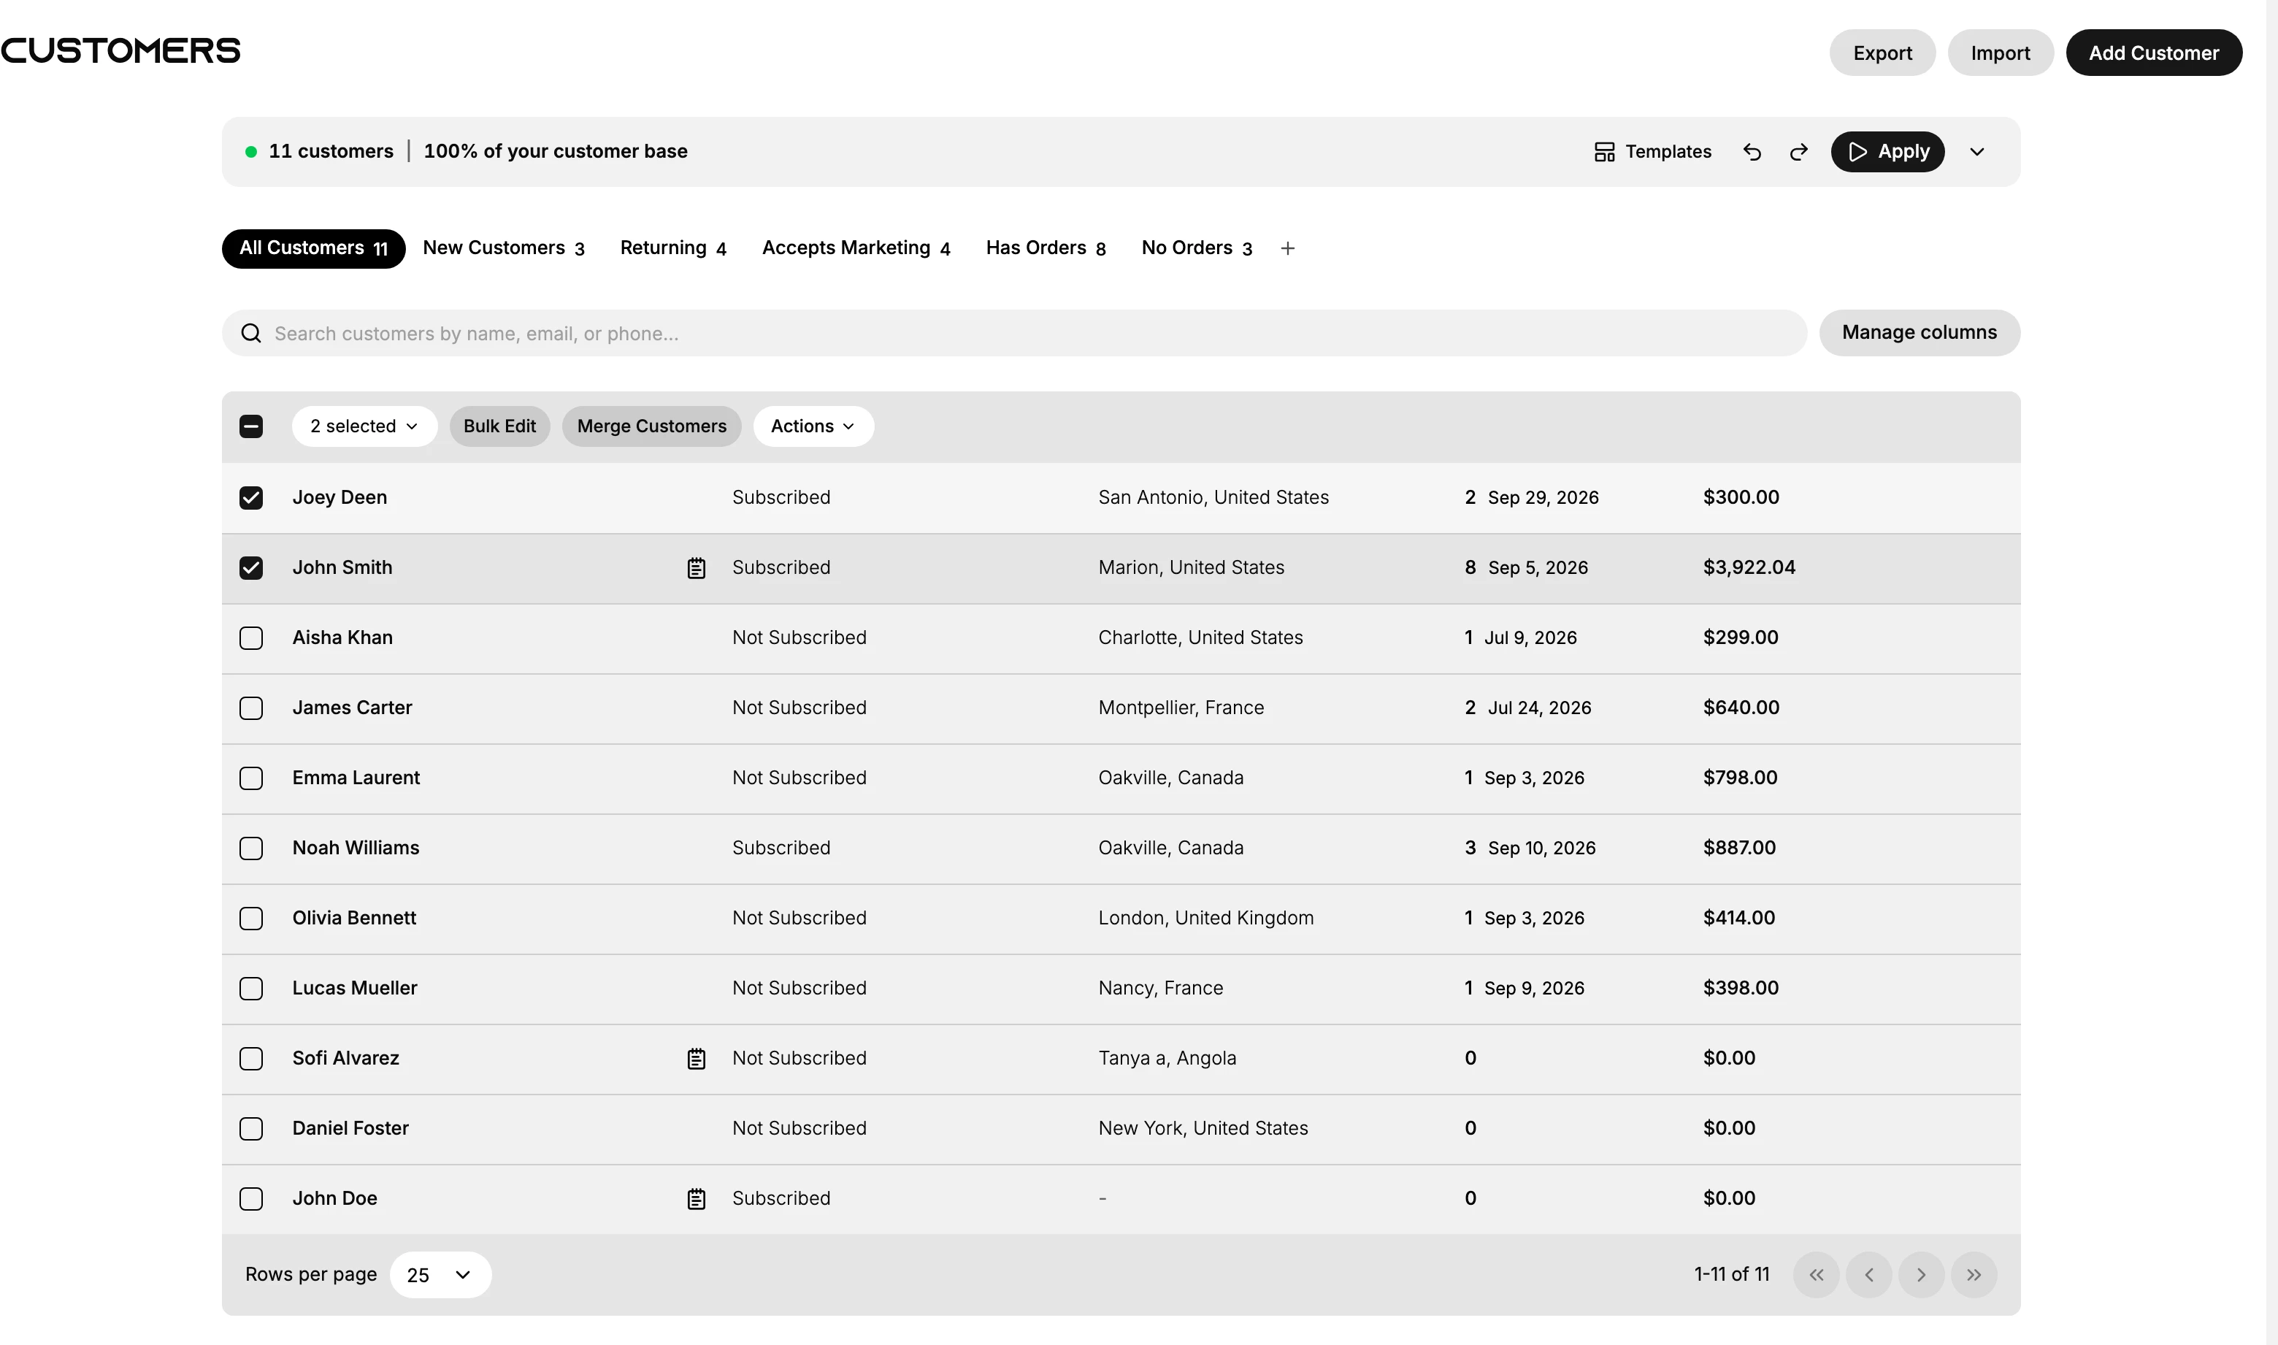Switch to the Returning tab
The width and height of the screenshot is (2278, 1345).
pos(673,248)
